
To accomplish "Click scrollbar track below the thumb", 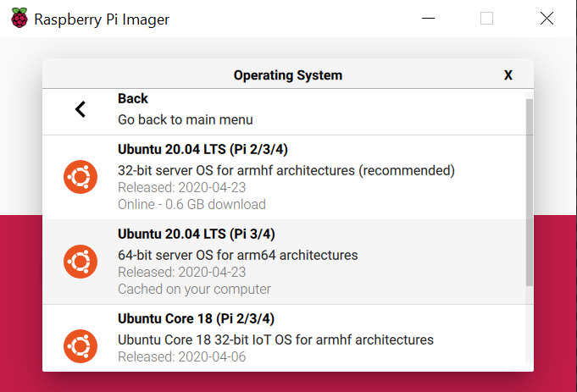I will (530, 324).
